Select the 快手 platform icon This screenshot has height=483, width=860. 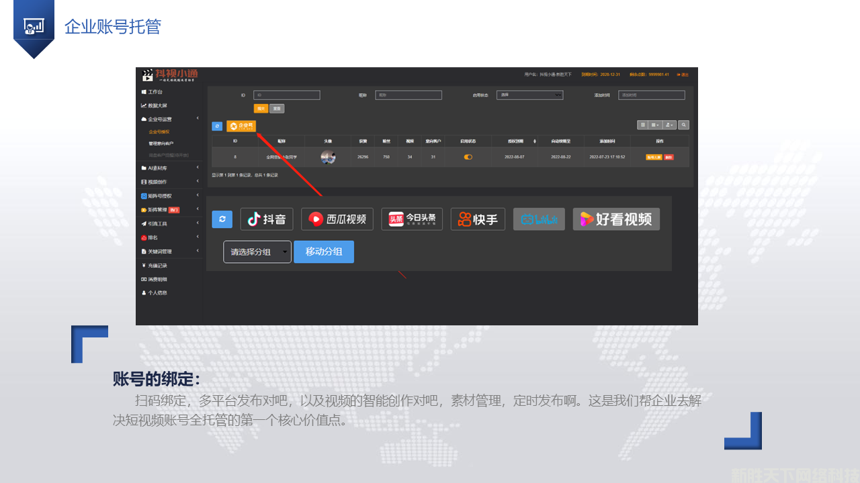(478, 219)
